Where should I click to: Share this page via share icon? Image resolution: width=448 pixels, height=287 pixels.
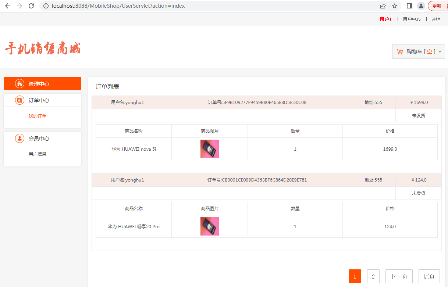[x=383, y=6]
